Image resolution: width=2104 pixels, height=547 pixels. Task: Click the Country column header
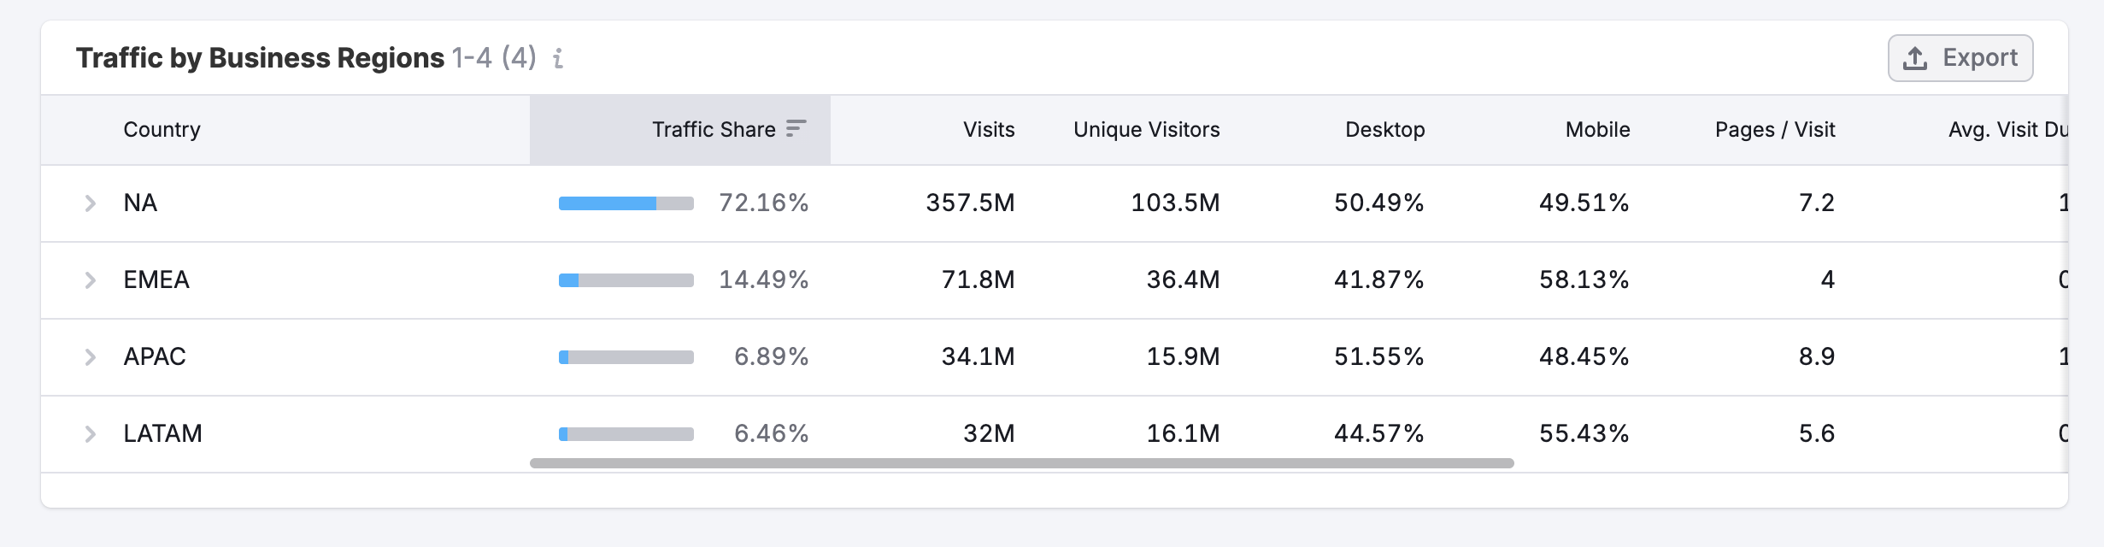(162, 130)
